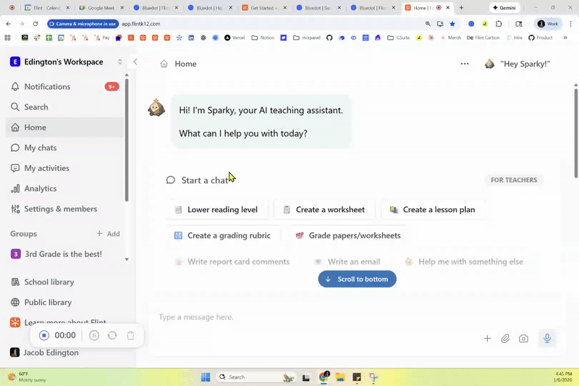Click the stop recording button

pos(44,335)
